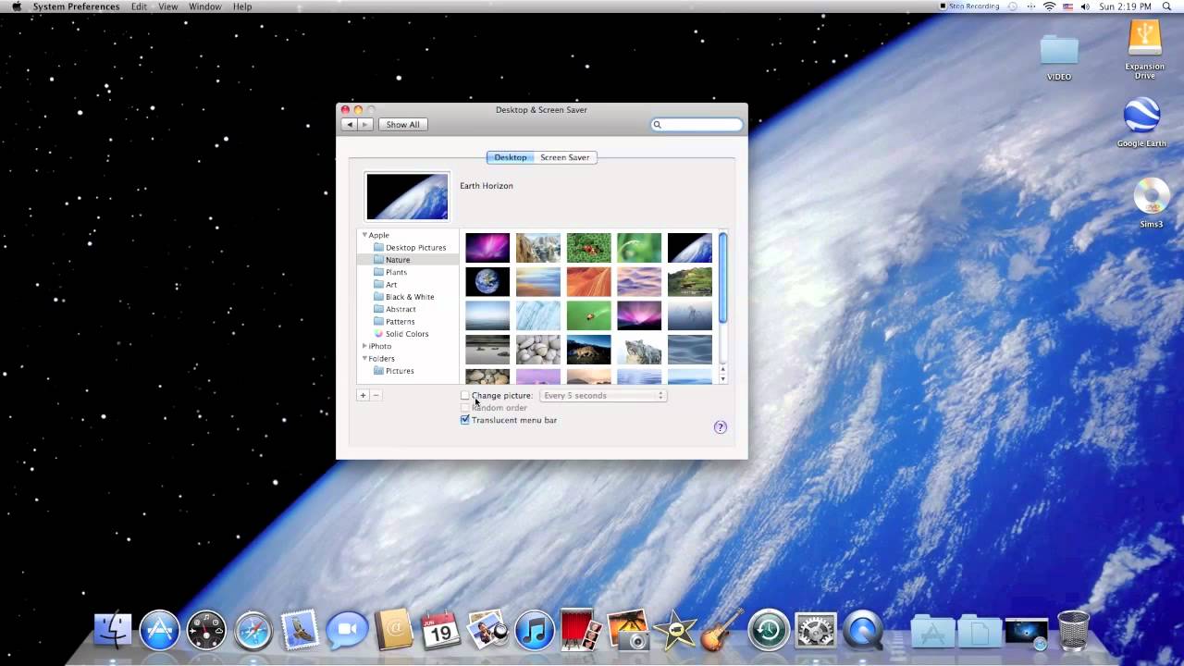Choose the gray pebbles wallpaper thumbnail

click(538, 350)
